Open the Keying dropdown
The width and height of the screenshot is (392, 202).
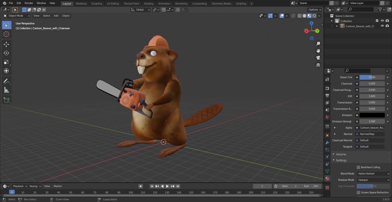coord(35,186)
